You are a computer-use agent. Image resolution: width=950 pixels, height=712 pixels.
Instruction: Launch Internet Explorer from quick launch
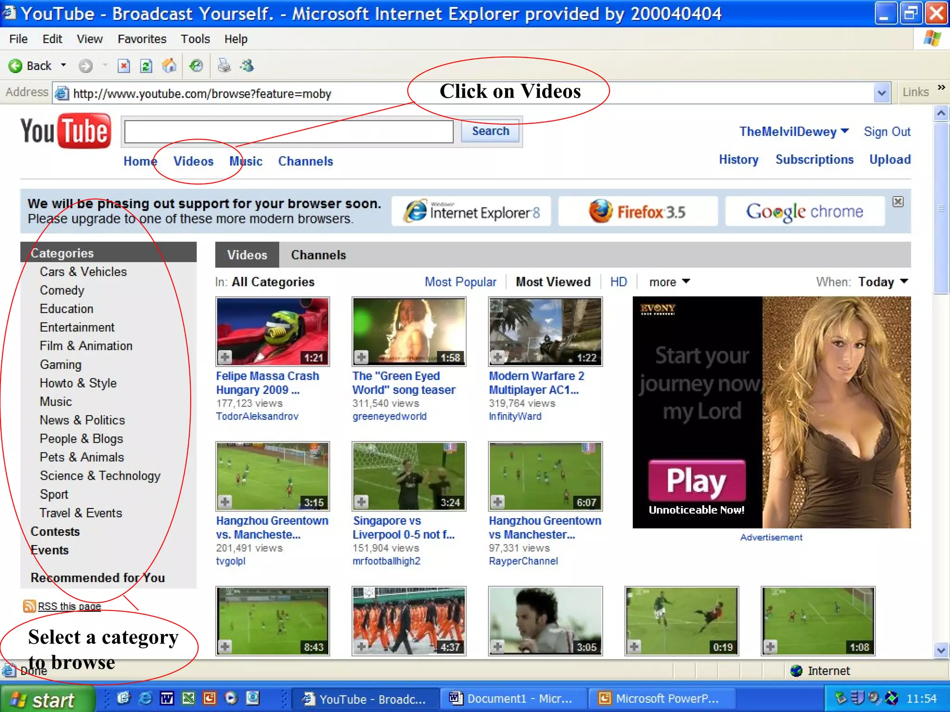point(145,698)
